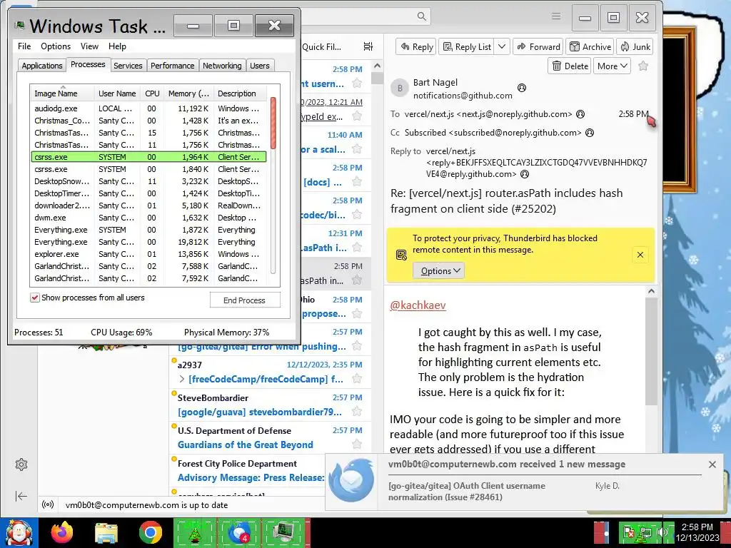Open Firefox from the taskbar

click(x=63, y=532)
